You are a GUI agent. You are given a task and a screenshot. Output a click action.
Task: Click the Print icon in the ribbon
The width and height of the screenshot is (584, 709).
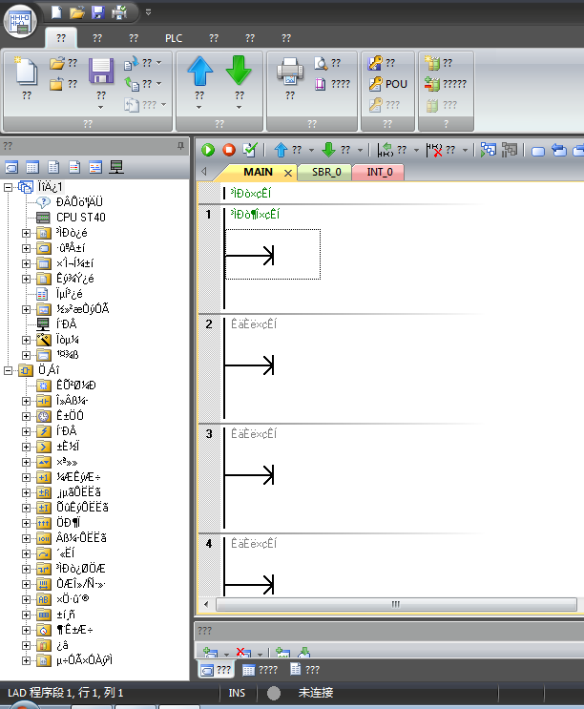pyautogui.click(x=289, y=70)
